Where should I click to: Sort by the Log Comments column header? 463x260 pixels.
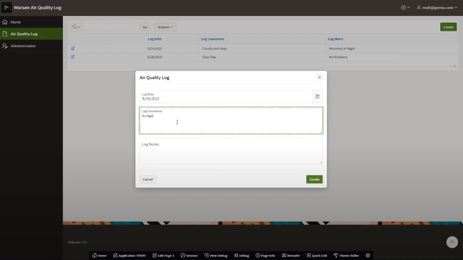(213, 39)
